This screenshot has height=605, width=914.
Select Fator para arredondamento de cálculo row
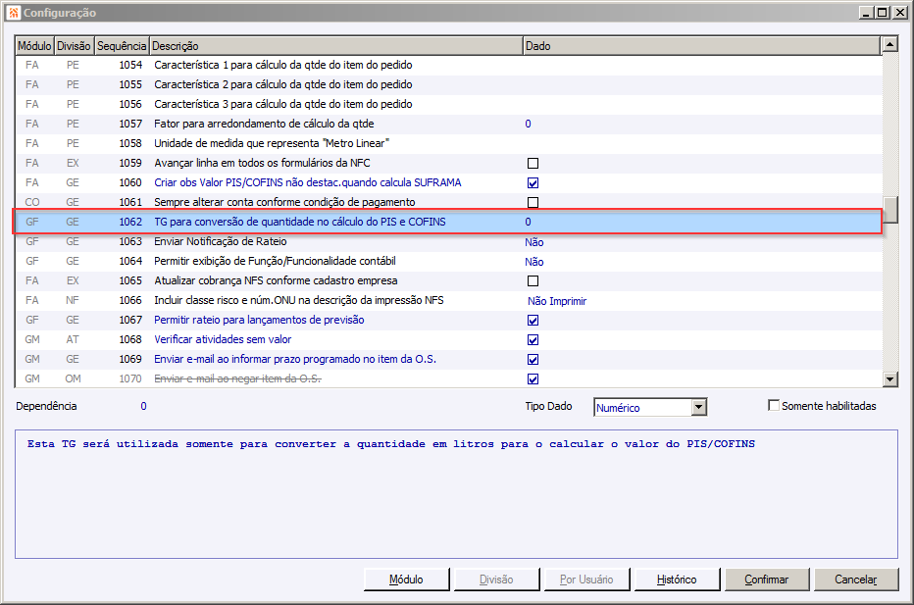[447, 125]
